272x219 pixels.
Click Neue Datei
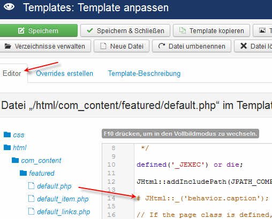[x=122, y=46]
